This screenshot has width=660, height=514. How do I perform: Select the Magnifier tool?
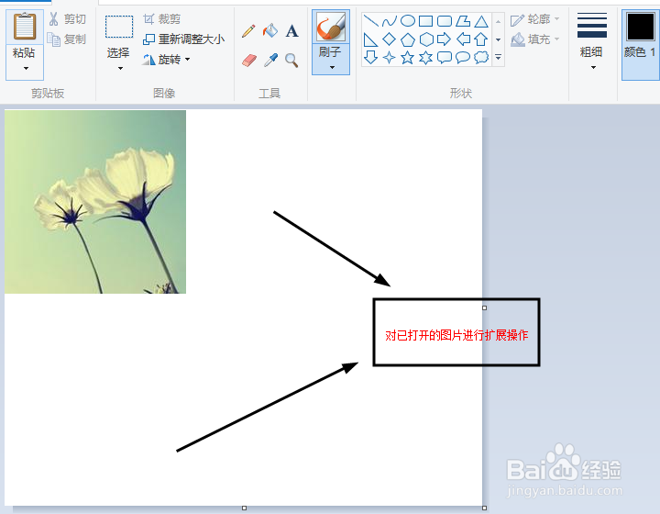[x=291, y=61]
